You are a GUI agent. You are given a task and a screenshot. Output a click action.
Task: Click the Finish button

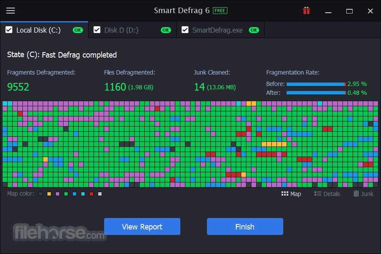pyautogui.click(x=245, y=226)
